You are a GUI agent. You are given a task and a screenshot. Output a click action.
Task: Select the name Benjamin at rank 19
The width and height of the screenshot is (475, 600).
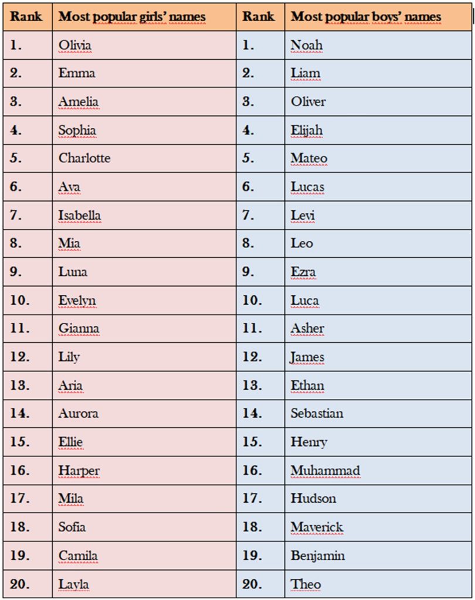coord(318,555)
